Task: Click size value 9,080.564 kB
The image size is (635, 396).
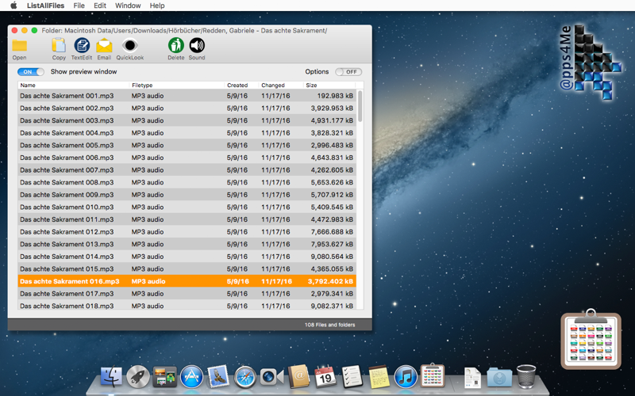Action: (332, 257)
